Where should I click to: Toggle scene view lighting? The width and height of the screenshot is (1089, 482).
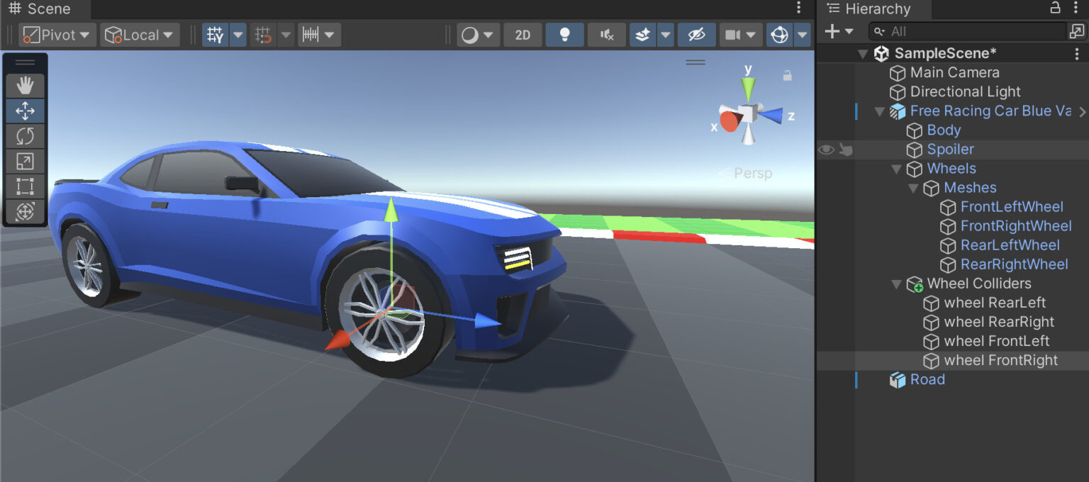[564, 34]
